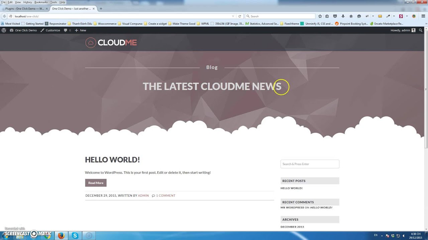
Task: Open One Click Demo in admin bar
Action: click(23, 30)
